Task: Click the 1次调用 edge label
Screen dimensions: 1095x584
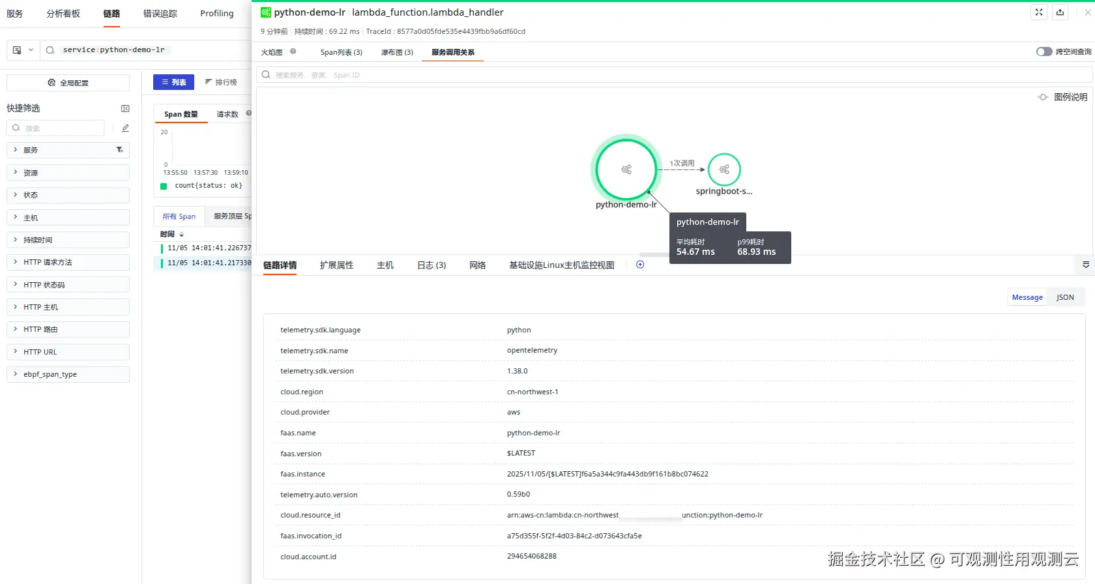Action: [682, 163]
